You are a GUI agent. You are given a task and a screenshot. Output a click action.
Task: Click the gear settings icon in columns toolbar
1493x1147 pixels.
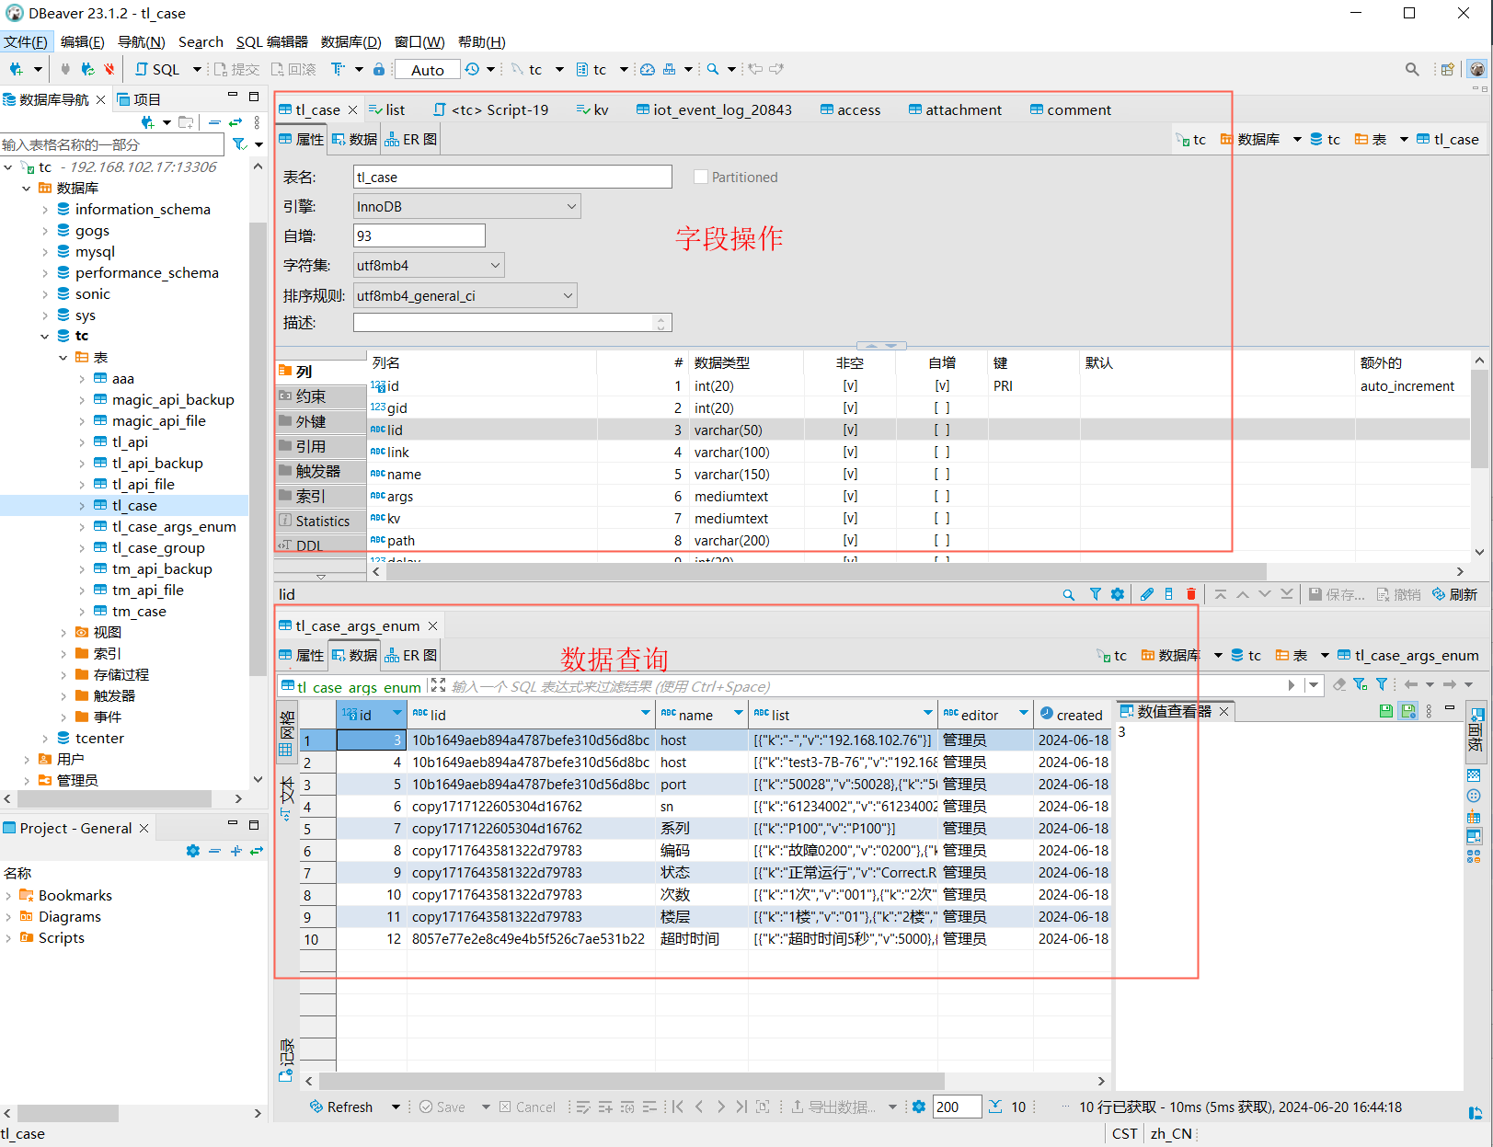tap(1117, 594)
